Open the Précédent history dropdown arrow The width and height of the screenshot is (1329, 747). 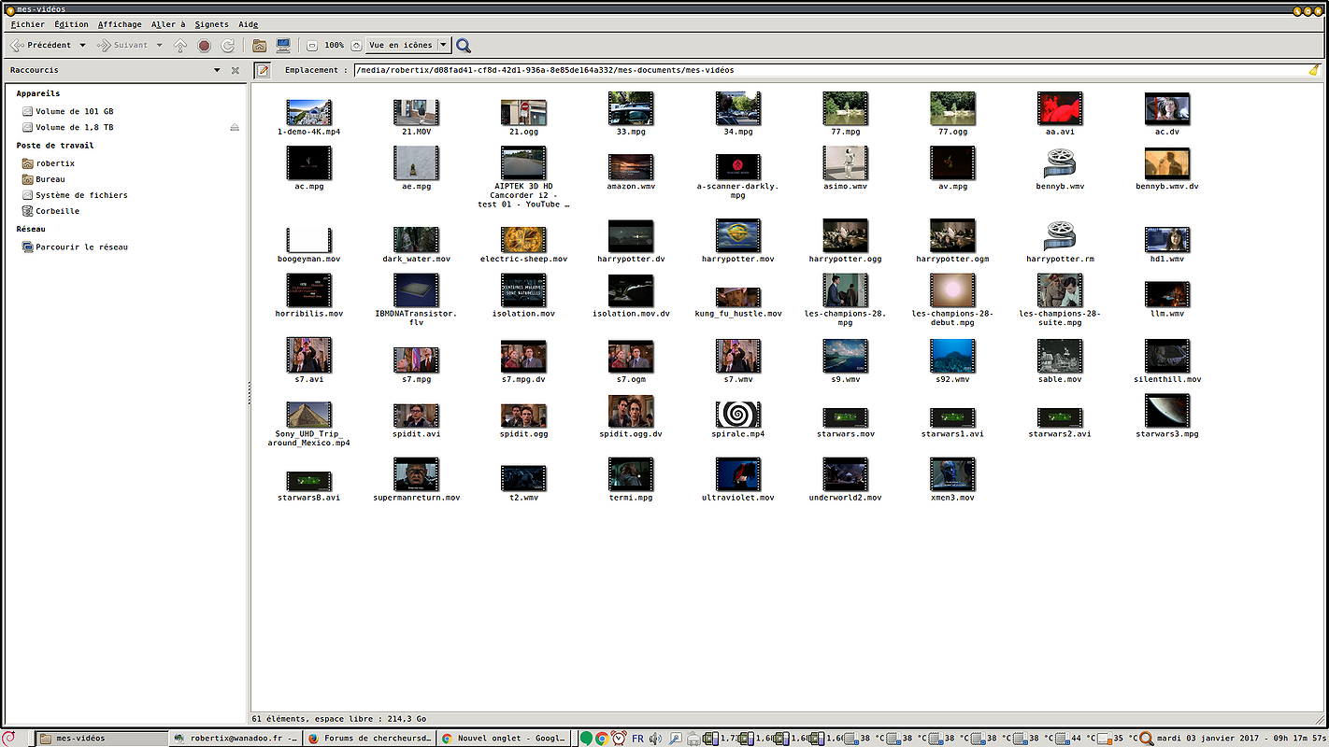(x=82, y=45)
